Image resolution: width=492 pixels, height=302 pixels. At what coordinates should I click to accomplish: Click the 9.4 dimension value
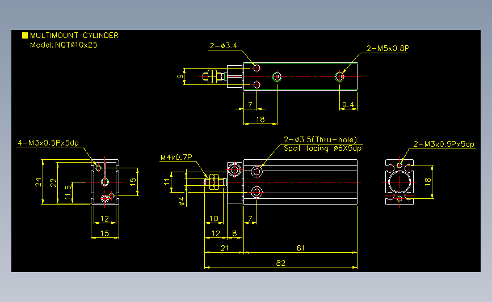(x=348, y=105)
